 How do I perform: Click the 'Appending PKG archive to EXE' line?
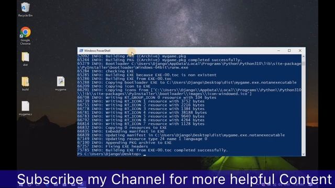pos(125,143)
